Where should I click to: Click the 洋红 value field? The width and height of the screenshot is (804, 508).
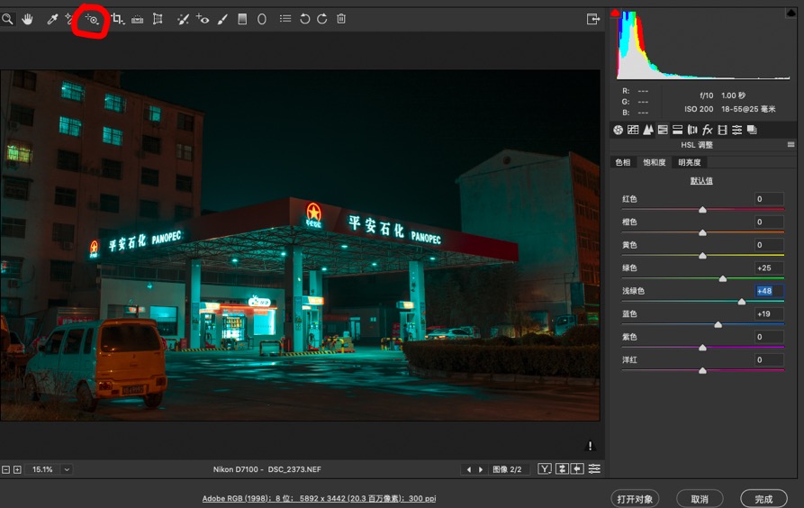[x=769, y=359]
